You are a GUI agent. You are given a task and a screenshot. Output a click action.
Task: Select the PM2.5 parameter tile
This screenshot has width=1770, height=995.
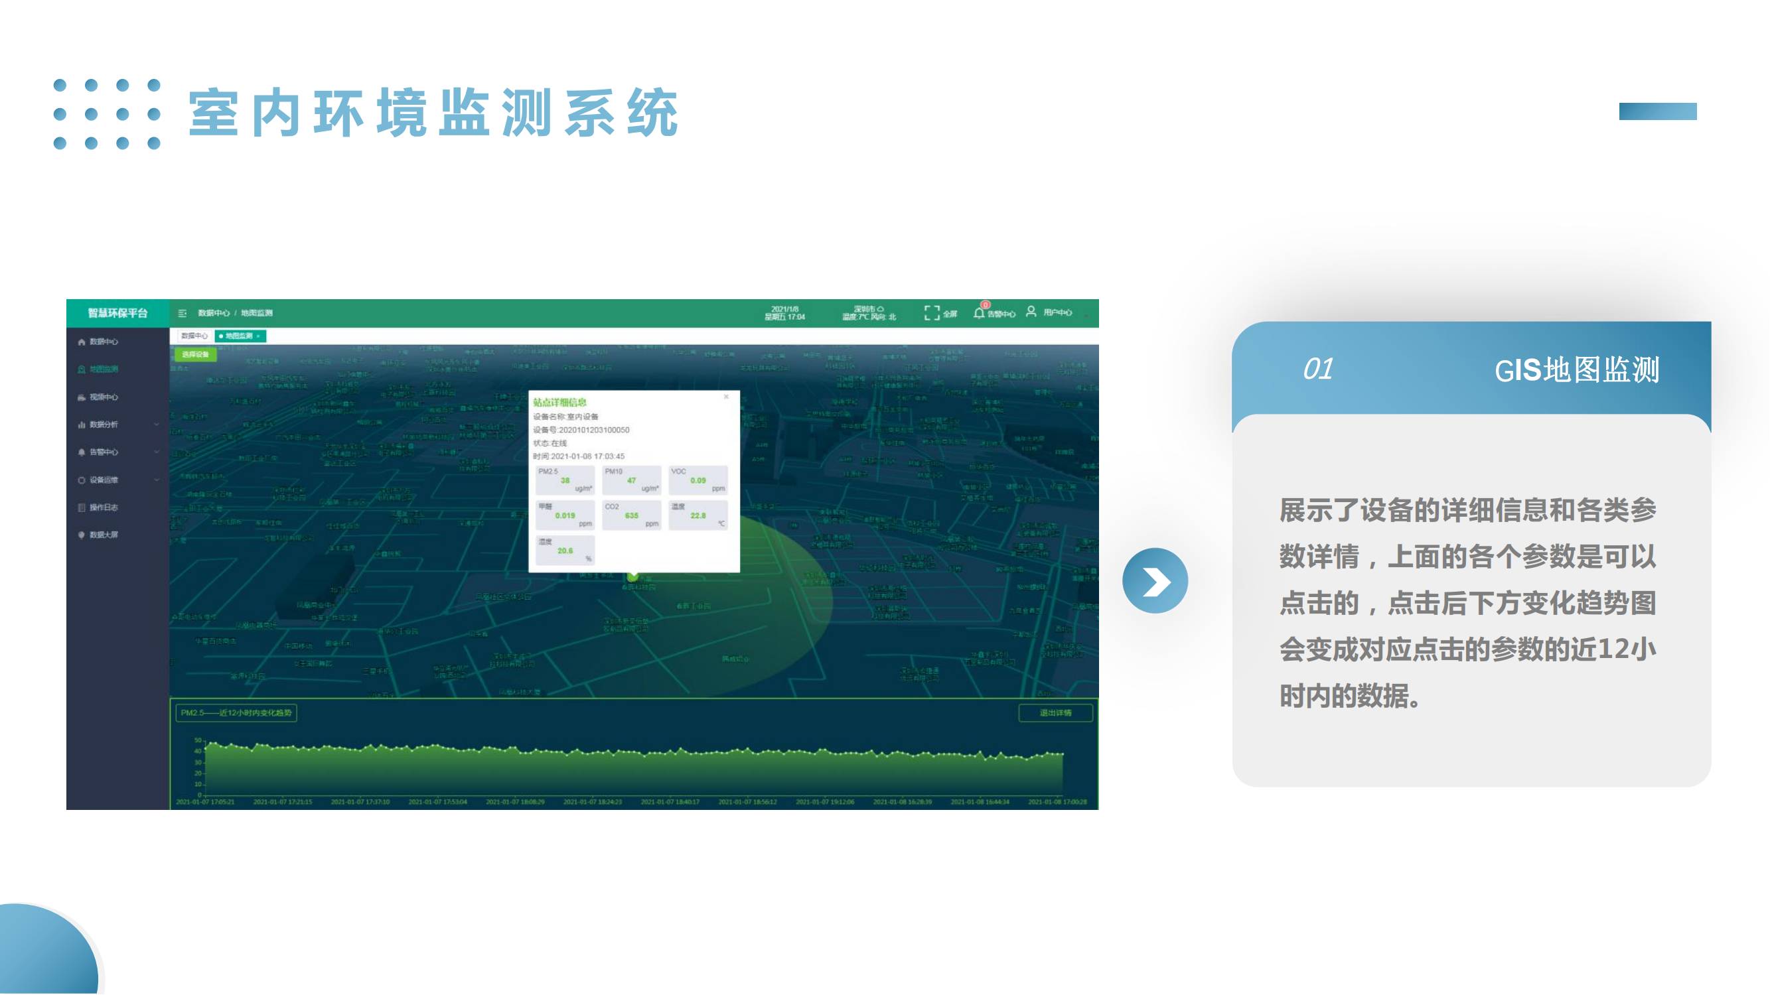[564, 480]
